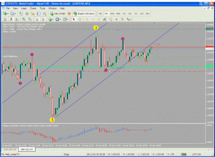Select the D1 timeframe button
Screen dimensions: 215x157
(x=136, y=14)
